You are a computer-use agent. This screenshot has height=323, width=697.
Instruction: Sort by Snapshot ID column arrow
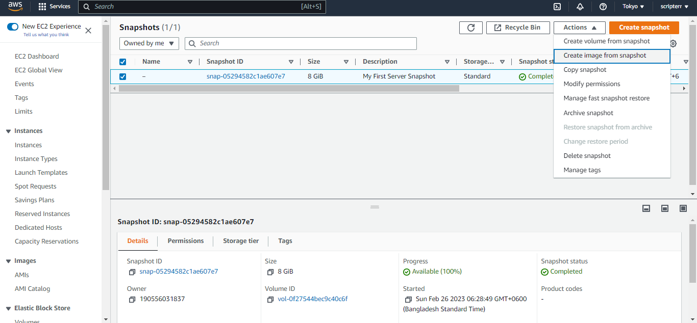coord(291,62)
